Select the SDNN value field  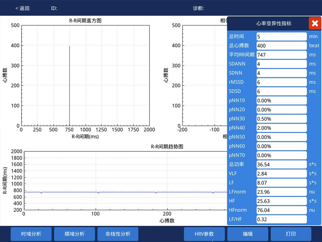point(281,73)
